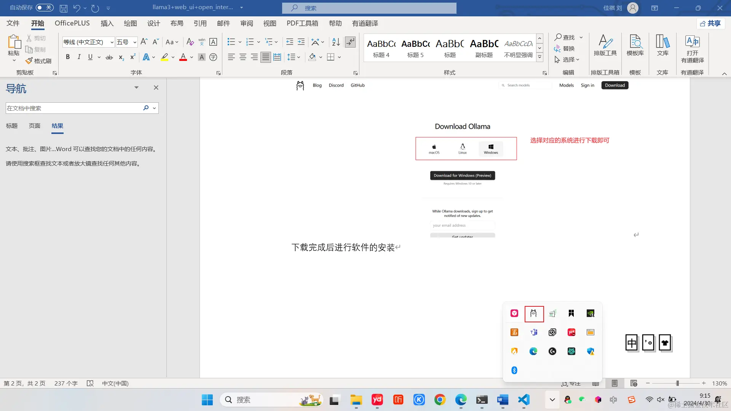
Task: Toggle the AutoSave switch
Action: 45,8
